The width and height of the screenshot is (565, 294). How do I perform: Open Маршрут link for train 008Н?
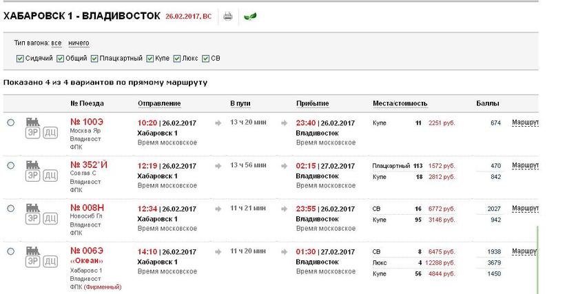pyautogui.click(x=524, y=208)
